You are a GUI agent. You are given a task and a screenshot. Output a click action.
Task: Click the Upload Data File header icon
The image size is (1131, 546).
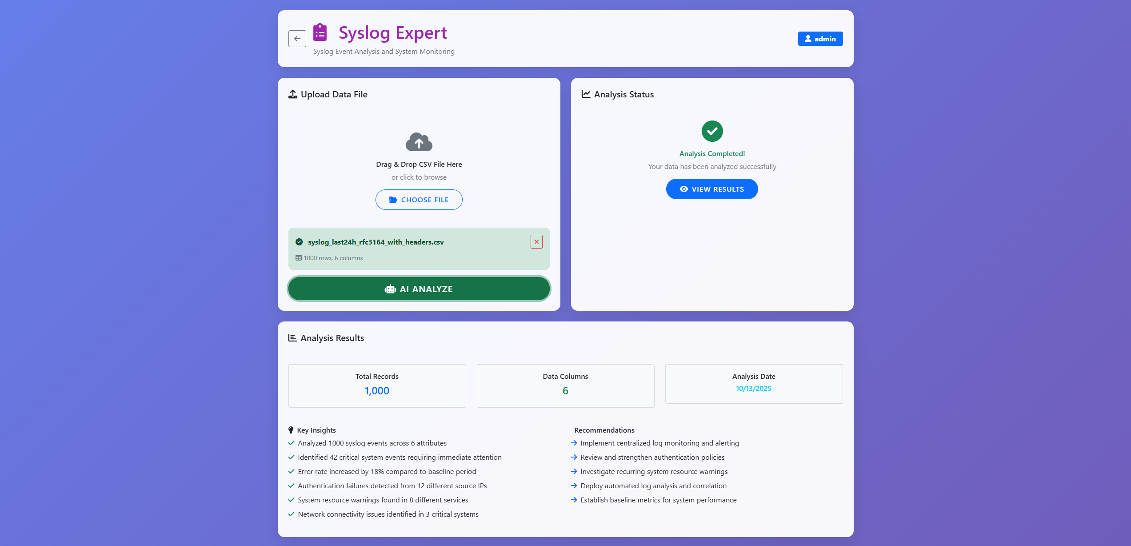293,94
